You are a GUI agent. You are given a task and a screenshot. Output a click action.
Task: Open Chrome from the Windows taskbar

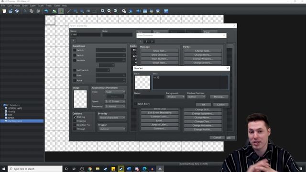click(90, 169)
